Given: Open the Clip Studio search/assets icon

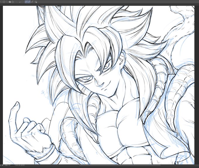Looking at the screenshot, I should 36,2.
